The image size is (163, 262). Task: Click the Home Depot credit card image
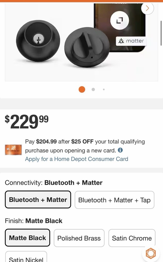pos(13,150)
